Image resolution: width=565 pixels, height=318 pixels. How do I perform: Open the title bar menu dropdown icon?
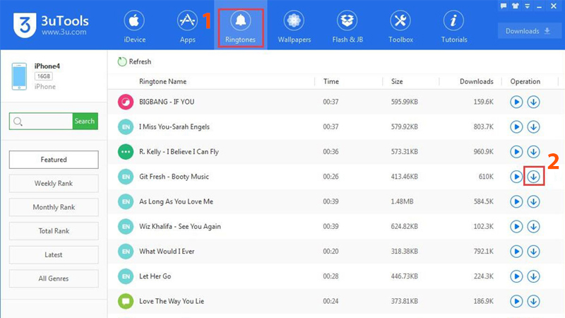(x=527, y=6)
